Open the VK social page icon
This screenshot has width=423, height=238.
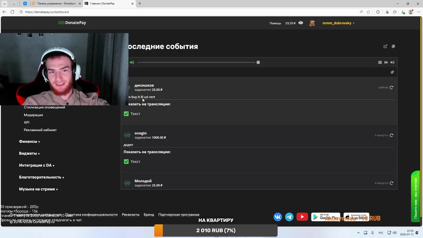pos(278,217)
